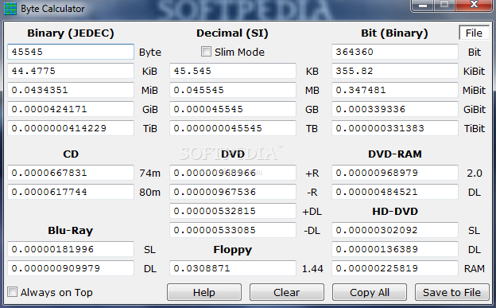
Task: Focus the Byte input field containing 45545
Action: 71,52
